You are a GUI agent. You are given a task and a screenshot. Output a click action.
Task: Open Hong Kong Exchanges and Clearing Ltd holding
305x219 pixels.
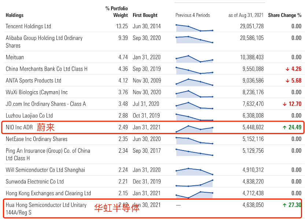[48, 193]
